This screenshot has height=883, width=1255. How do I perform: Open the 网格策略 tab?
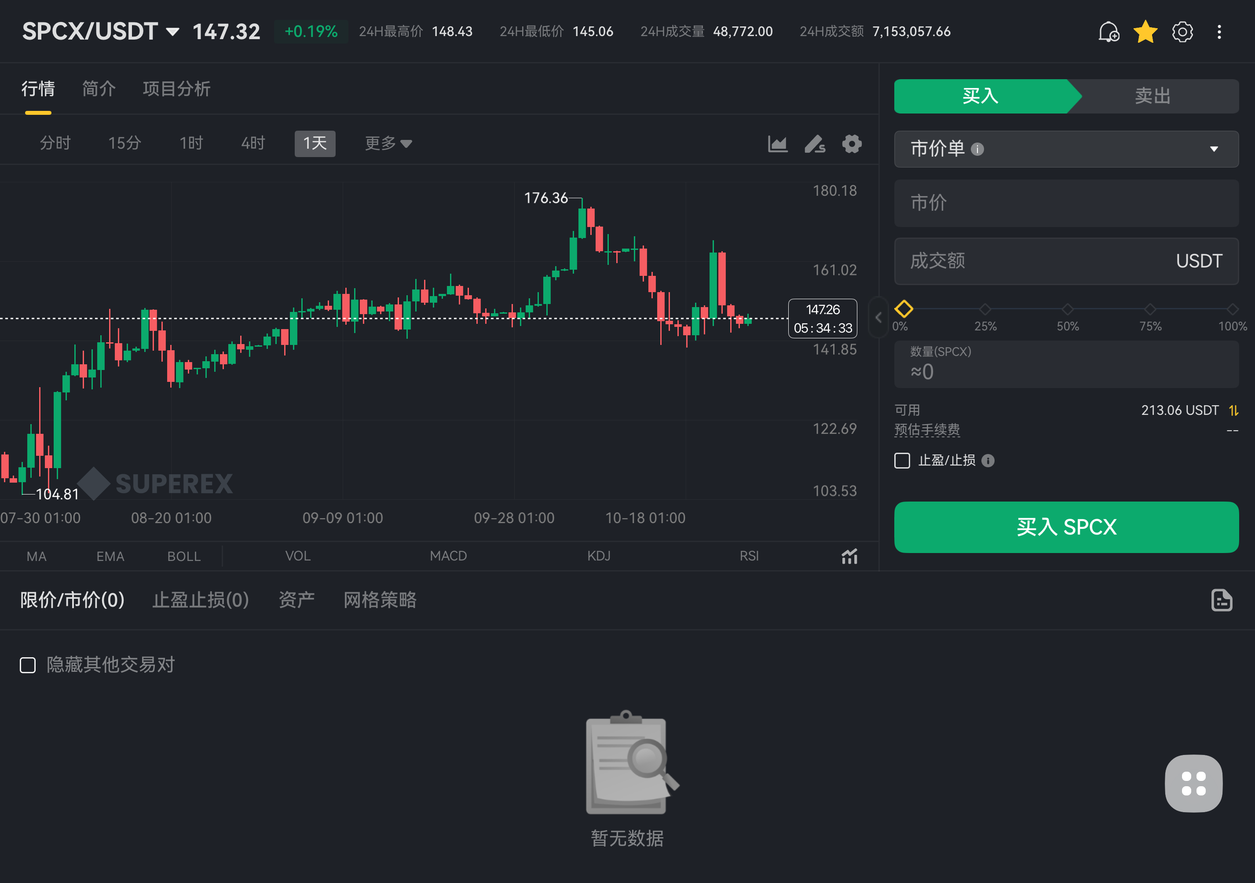coord(380,600)
